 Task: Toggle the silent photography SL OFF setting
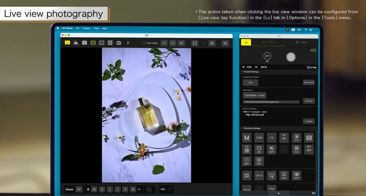click(284, 175)
